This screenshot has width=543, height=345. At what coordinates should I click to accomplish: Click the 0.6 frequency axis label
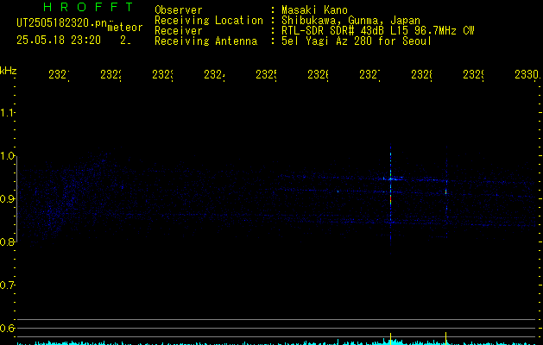coord(7,328)
